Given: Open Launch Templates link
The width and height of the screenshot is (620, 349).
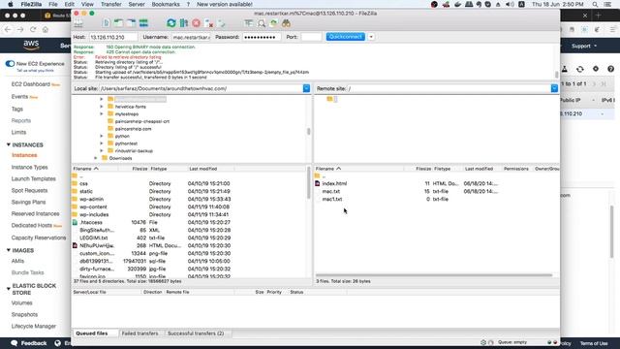Looking at the screenshot, I should click(34, 178).
